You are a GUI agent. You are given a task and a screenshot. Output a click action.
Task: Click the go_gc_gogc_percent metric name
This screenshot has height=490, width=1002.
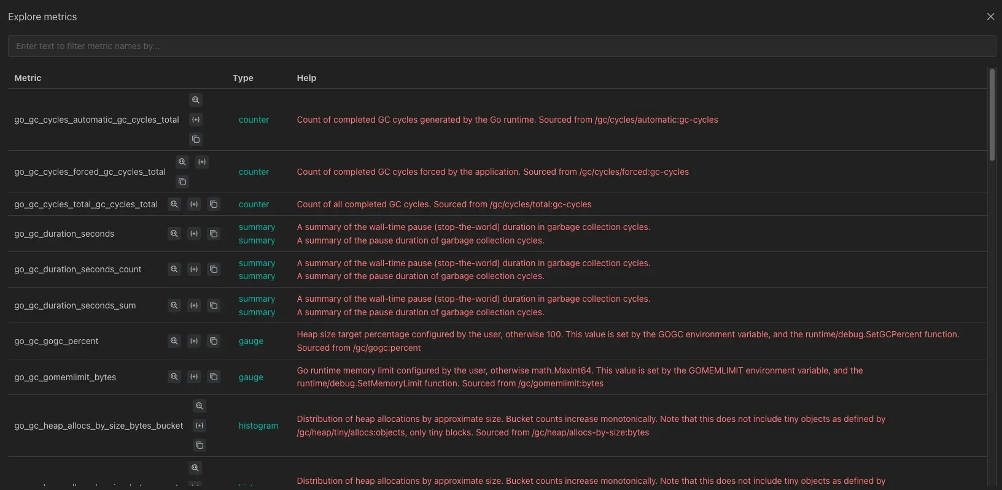point(56,341)
